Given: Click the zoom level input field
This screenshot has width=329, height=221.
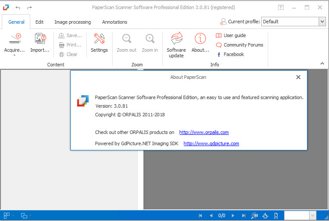Looking at the screenshot, I should (297, 215).
